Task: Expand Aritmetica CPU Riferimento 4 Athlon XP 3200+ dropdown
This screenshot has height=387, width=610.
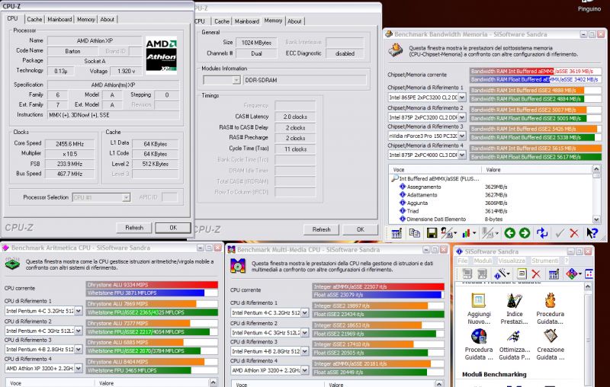Action: click(79, 368)
